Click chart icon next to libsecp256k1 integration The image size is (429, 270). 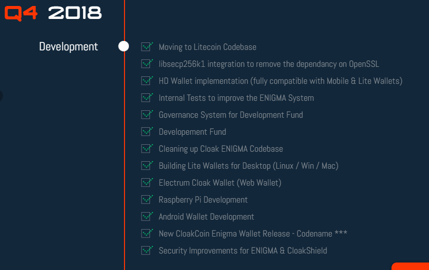pyautogui.click(x=146, y=63)
